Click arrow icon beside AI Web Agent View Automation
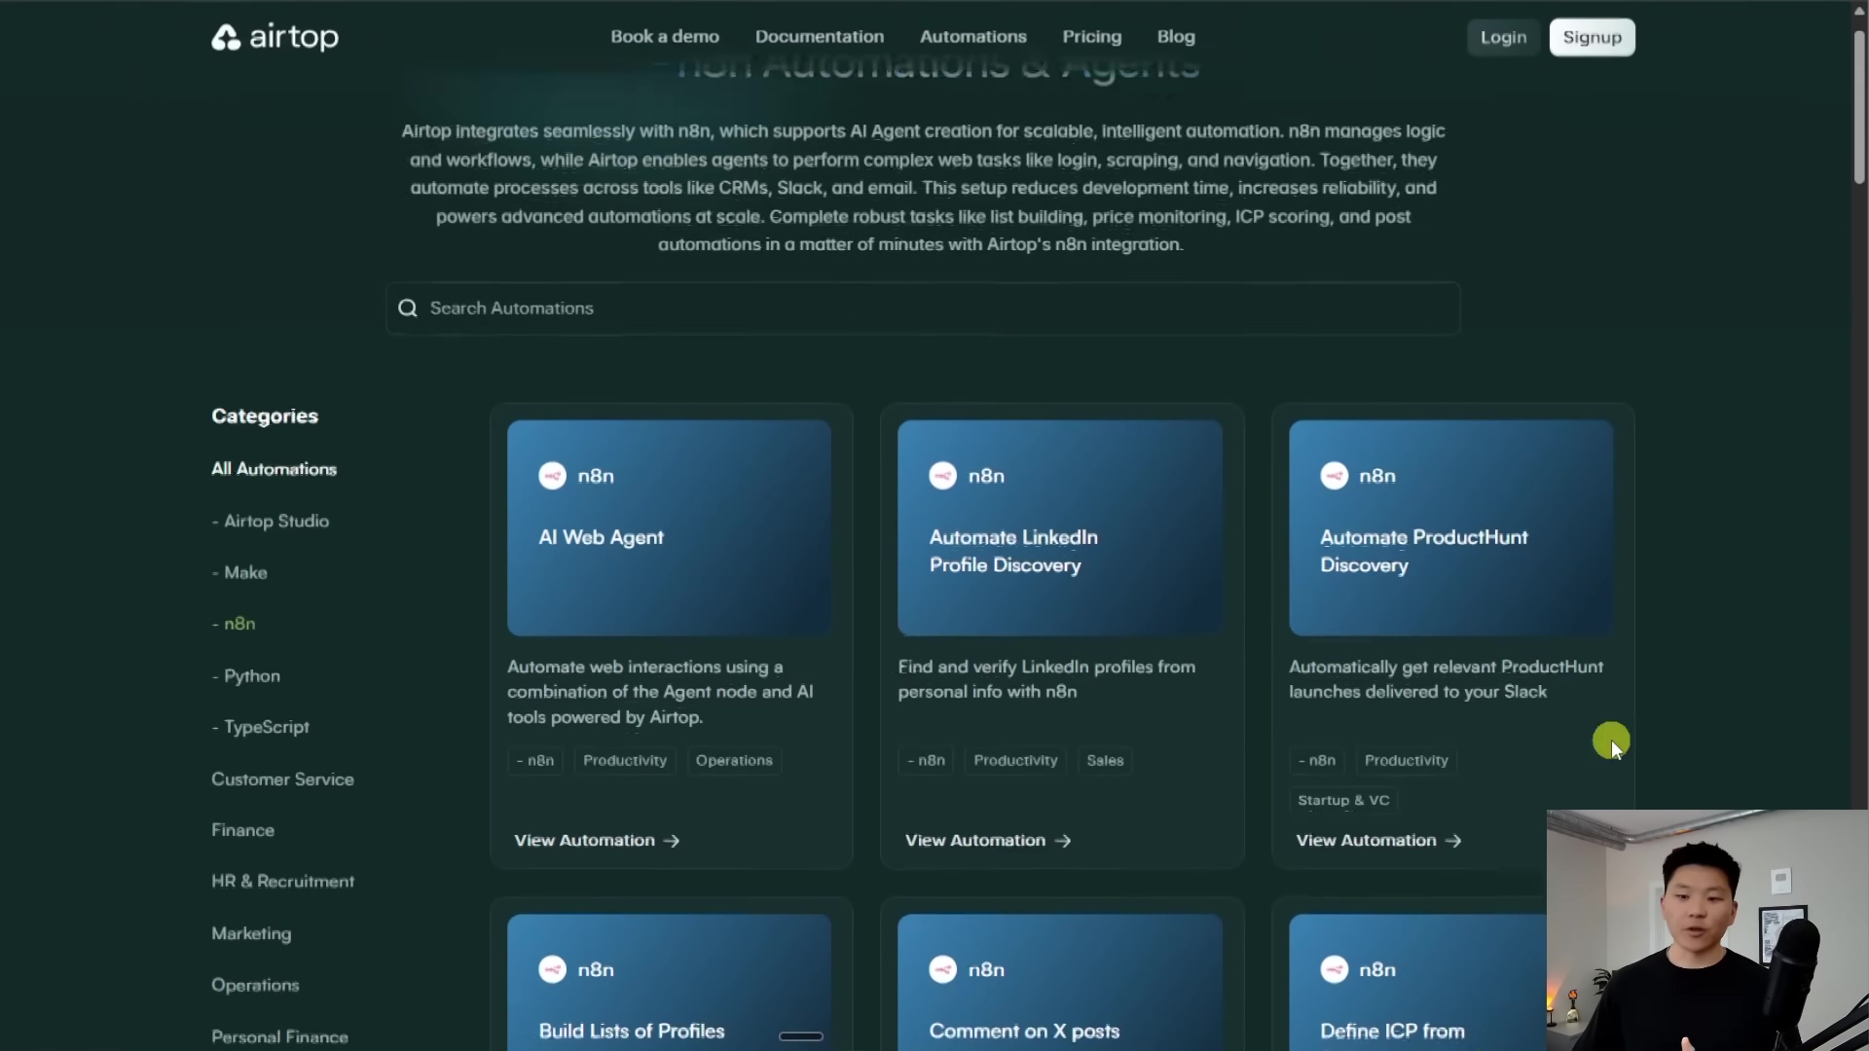 pyautogui.click(x=672, y=841)
